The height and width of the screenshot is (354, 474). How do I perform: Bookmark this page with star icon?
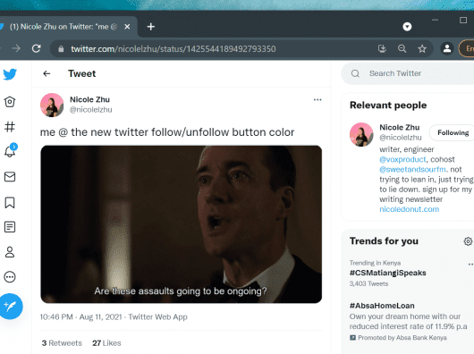(422, 48)
